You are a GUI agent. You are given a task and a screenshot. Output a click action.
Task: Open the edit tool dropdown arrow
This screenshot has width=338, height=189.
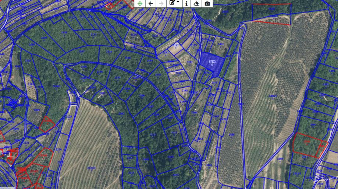[178, 3]
